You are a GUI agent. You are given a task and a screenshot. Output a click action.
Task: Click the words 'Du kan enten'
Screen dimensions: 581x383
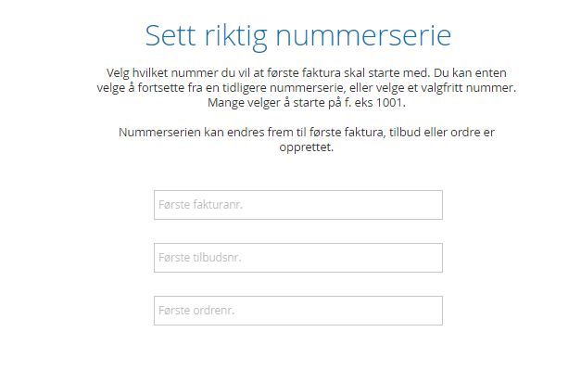click(470, 73)
